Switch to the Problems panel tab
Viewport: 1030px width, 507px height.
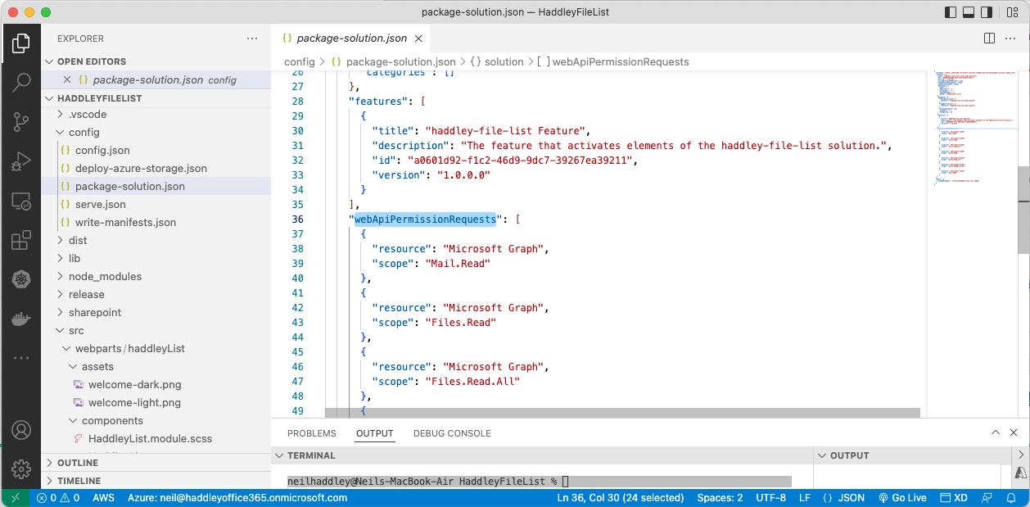311,433
